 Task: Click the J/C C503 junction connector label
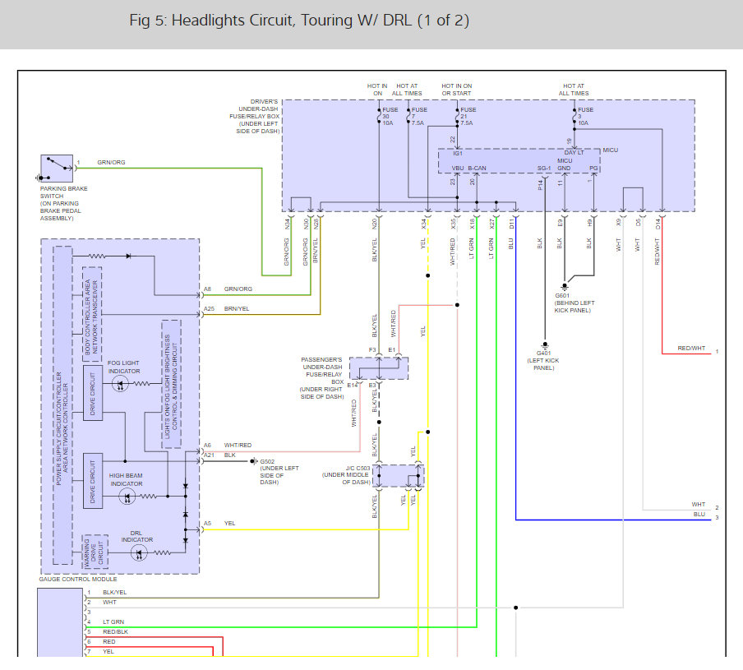point(346,475)
